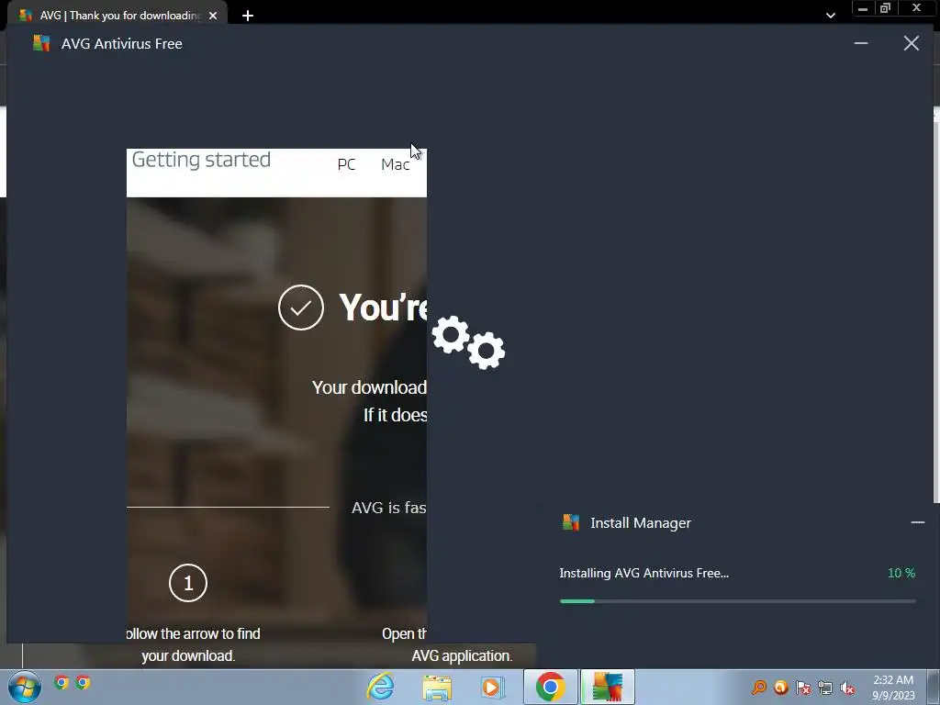Open Internet Explorer from the taskbar
Viewport: 940px width, 705px height.
pos(380,687)
